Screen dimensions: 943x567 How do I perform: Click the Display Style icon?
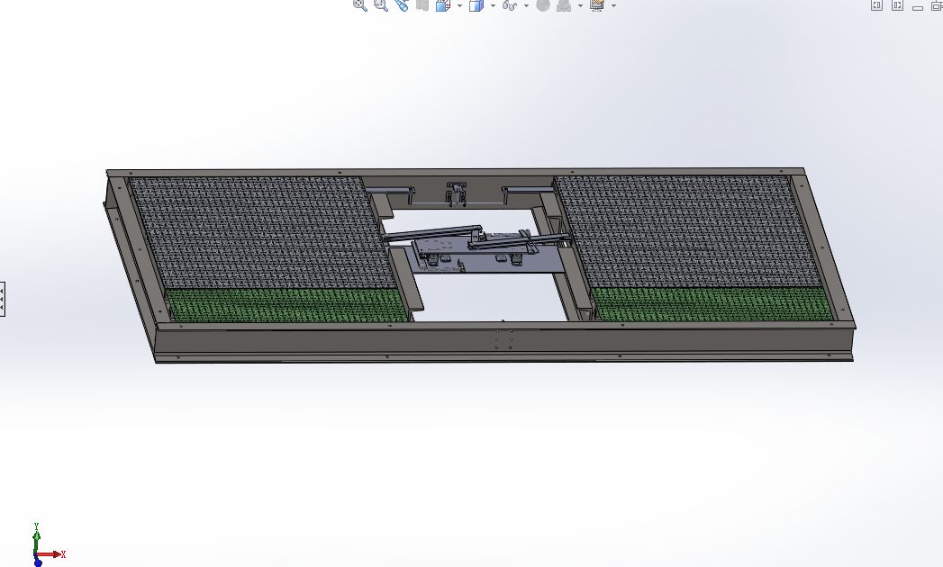476,5
